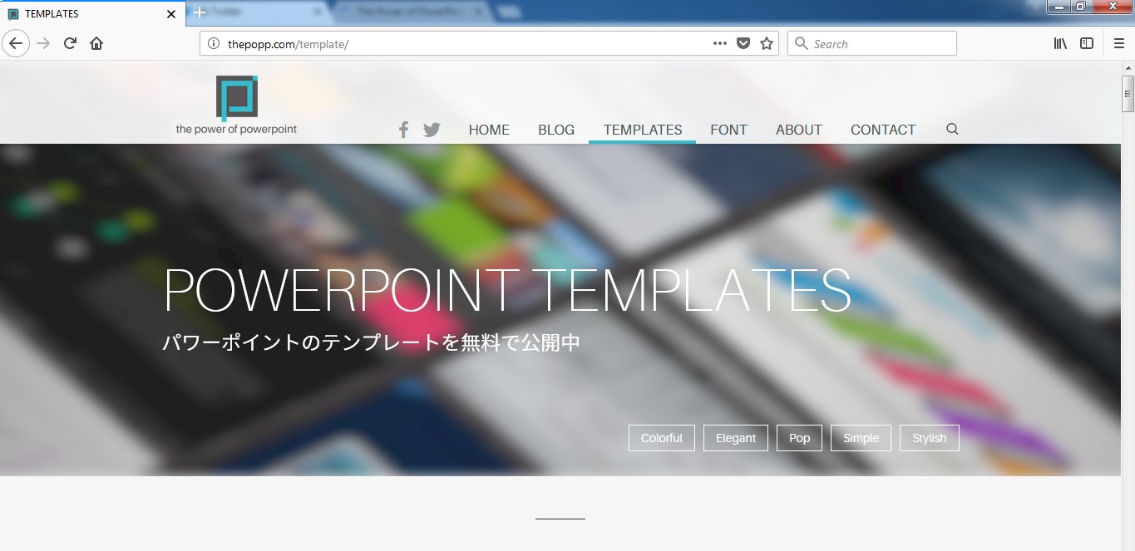Select the TEMPLATES browser tab
The height and width of the screenshot is (551, 1135).
93,14
